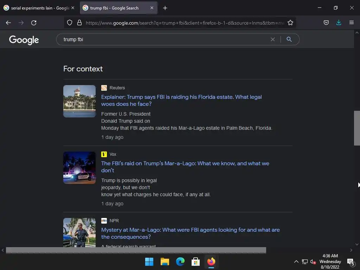Bookmark this page with the star
This screenshot has height=270, width=360.
click(290, 22)
